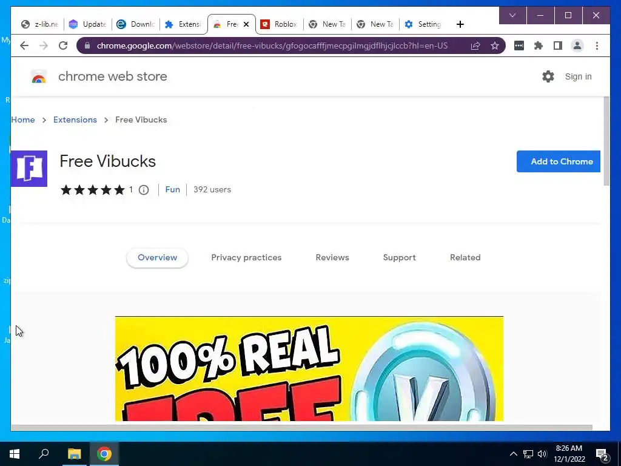The image size is (621, 466).
Task: Open the Extensions puzzle icon in toolbar
Action: (x=539, y=46)
